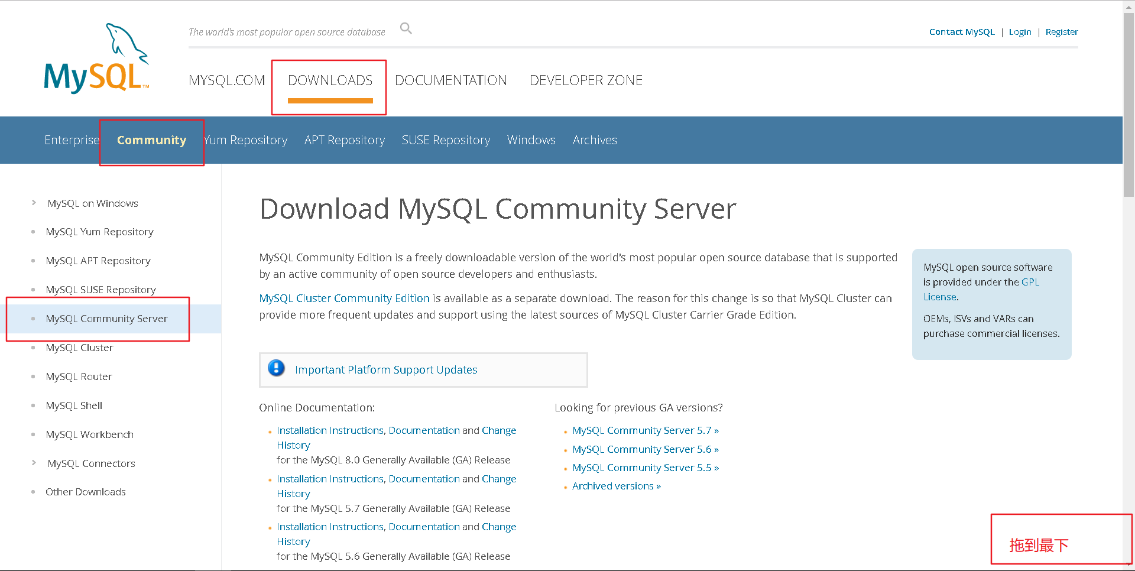
Task: Open MySQL Shell sidebar item
Action: click(x=74, y=405)
